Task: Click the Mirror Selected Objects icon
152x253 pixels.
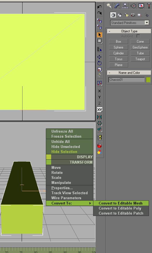Action: pyautogui.click(x=99, y=117)
